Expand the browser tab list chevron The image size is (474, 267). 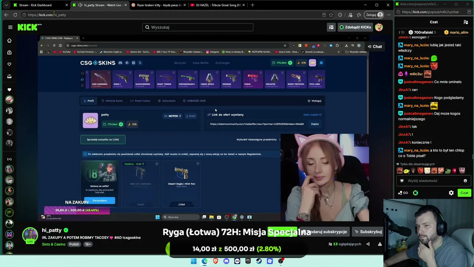pos(6,5)
